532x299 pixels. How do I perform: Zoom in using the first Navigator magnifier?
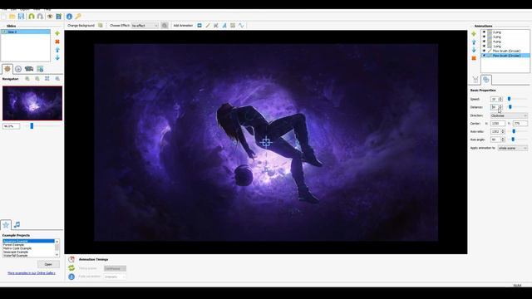[x=27, y=79]
